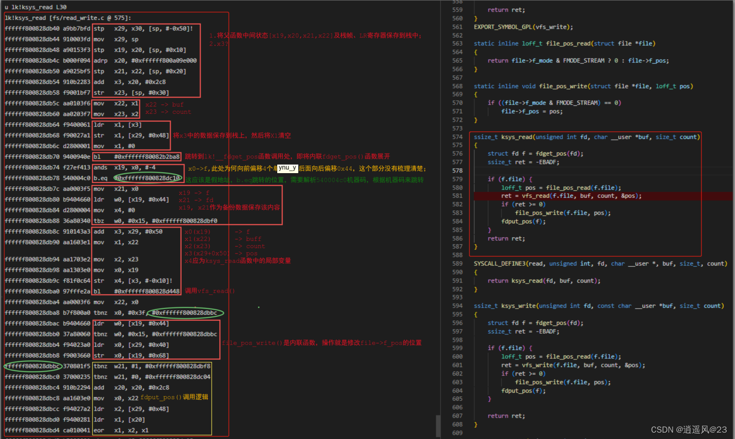The height and width of the screenshot is (439, 735).
Task: Click the ssize_t ksys_write declaration line
Action: coord(599,306)
